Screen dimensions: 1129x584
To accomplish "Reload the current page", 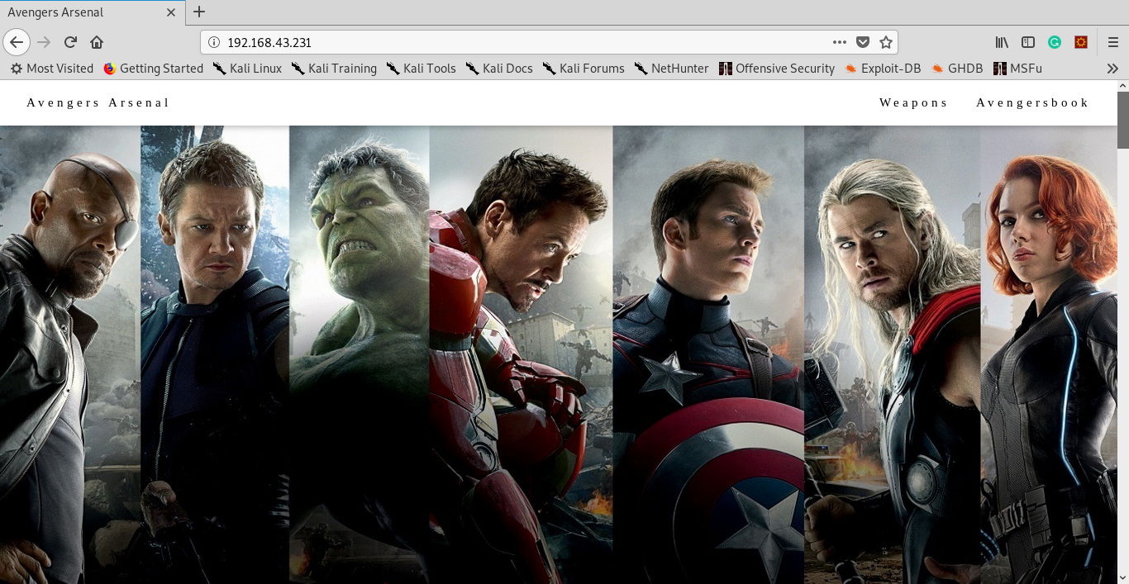I will (70, 42).
